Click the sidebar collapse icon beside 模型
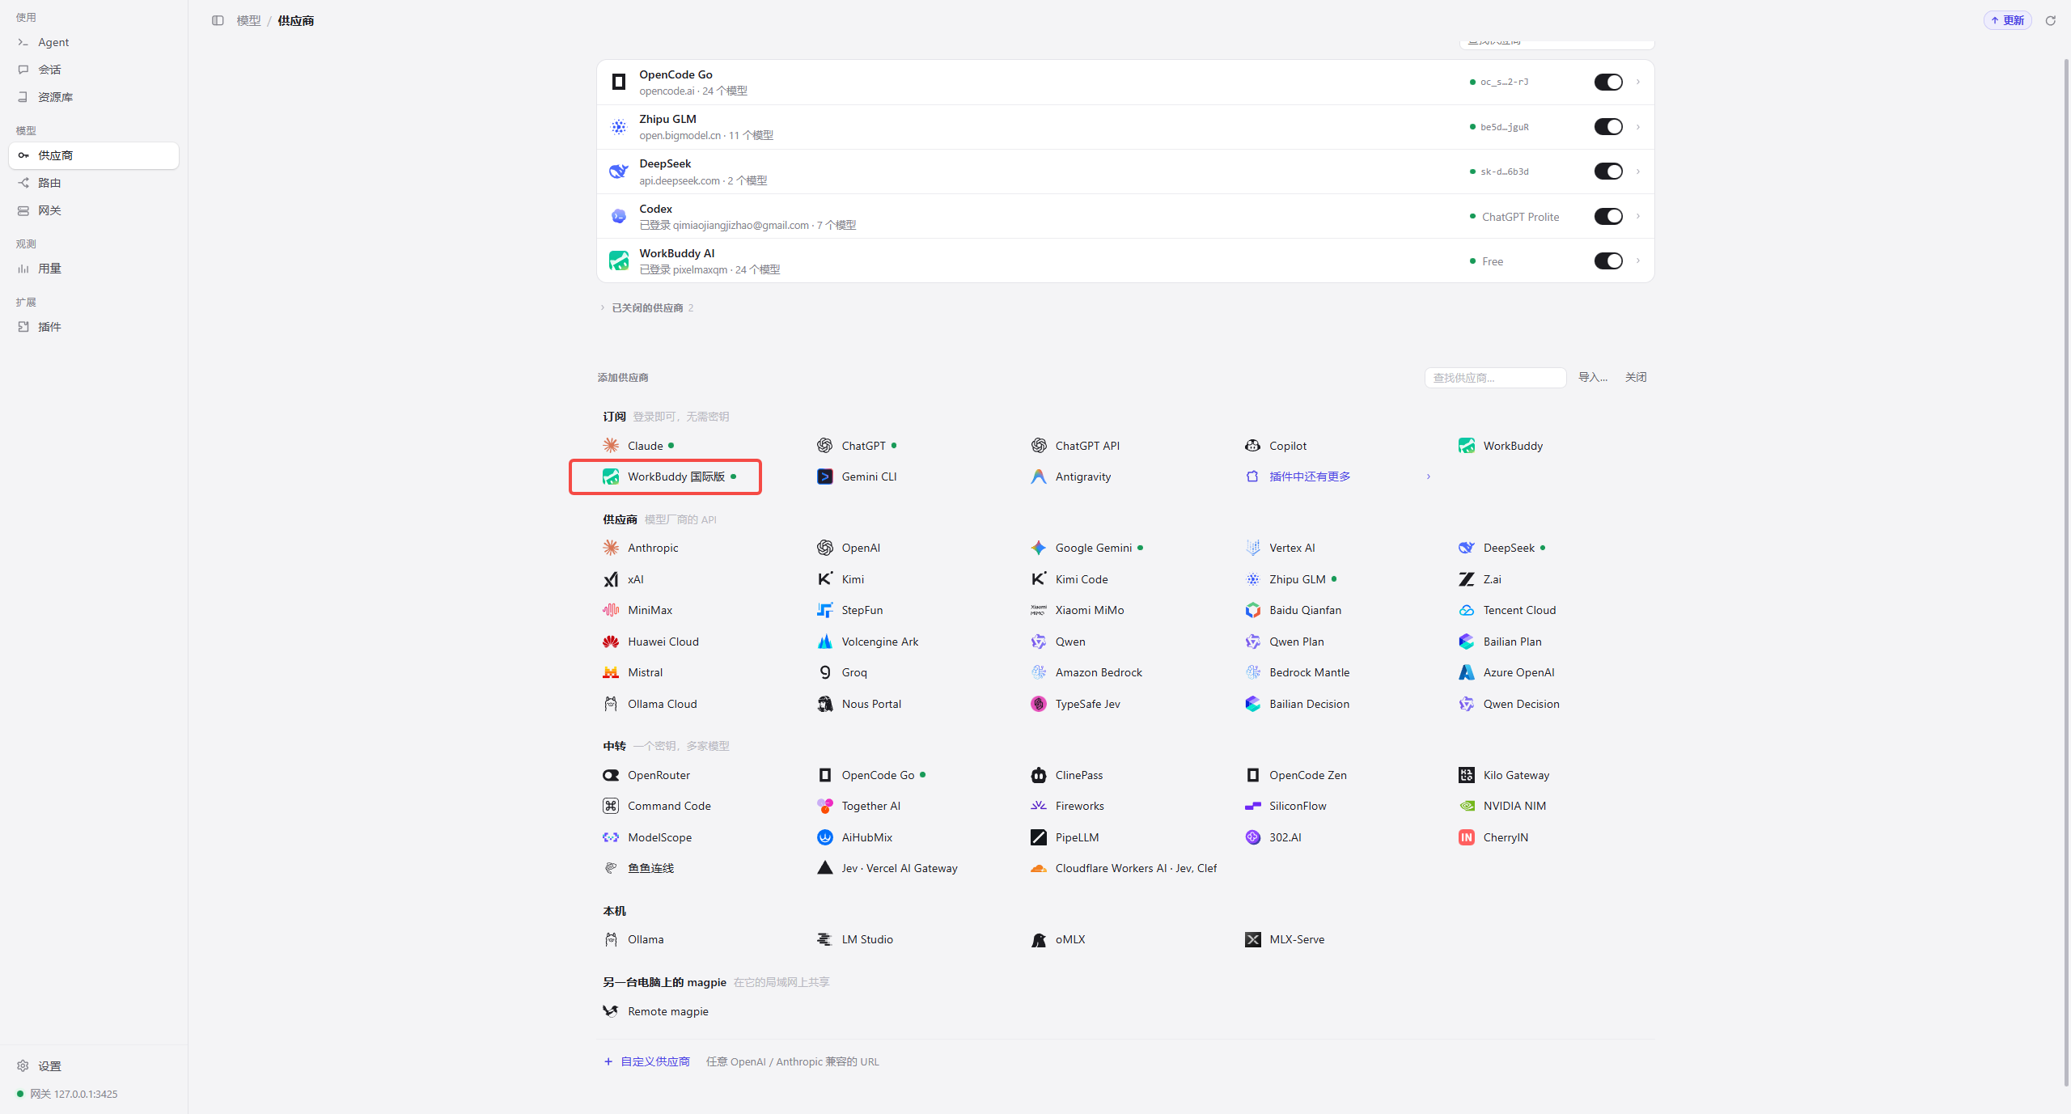The height and width of the screenshot is (1114, 2071). point(218,20)
